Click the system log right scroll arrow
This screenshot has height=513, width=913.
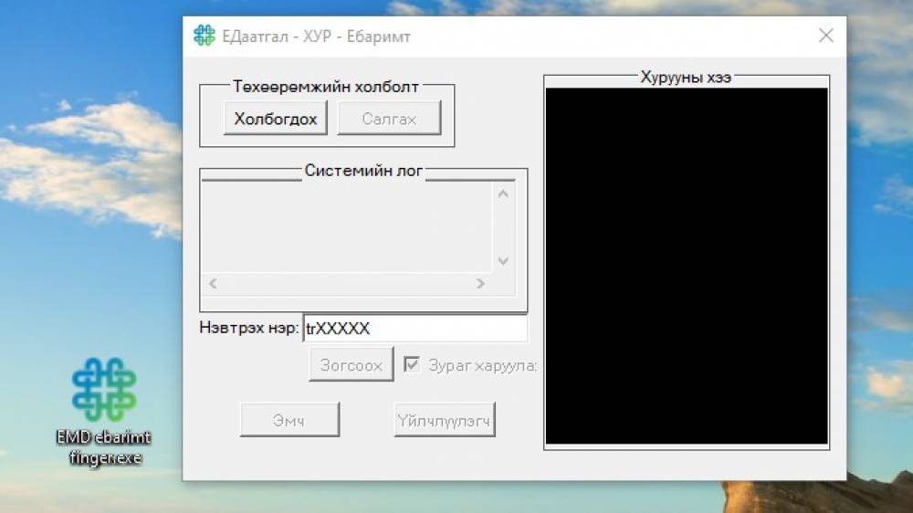[x=480, y=284]
